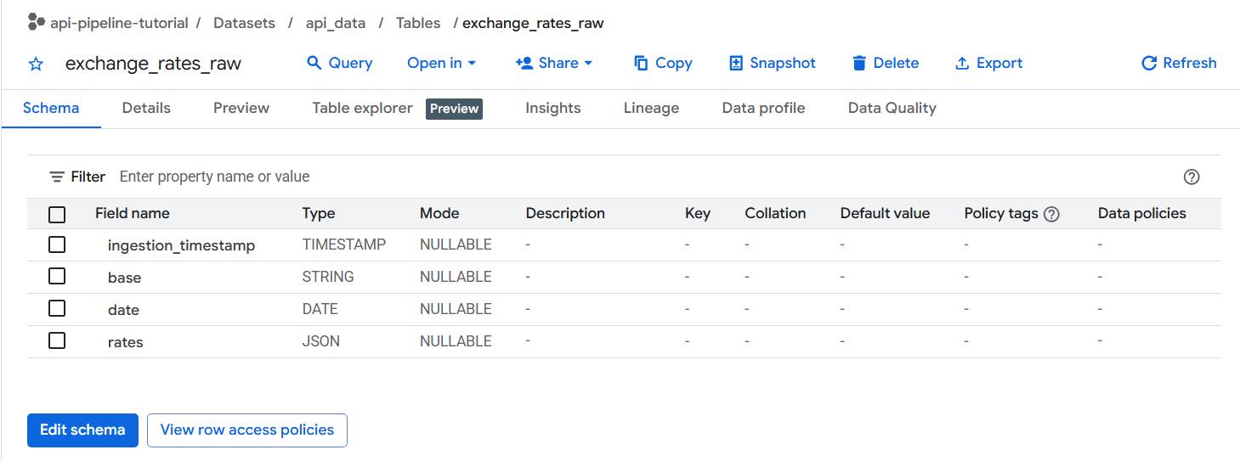Click the Refresh icon
The image size is (1240, 461).
(x=1149, y=63)
